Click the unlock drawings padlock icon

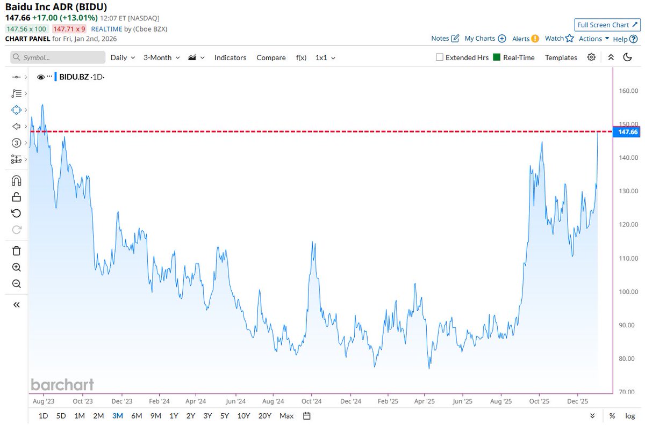[x=16, y=196]
